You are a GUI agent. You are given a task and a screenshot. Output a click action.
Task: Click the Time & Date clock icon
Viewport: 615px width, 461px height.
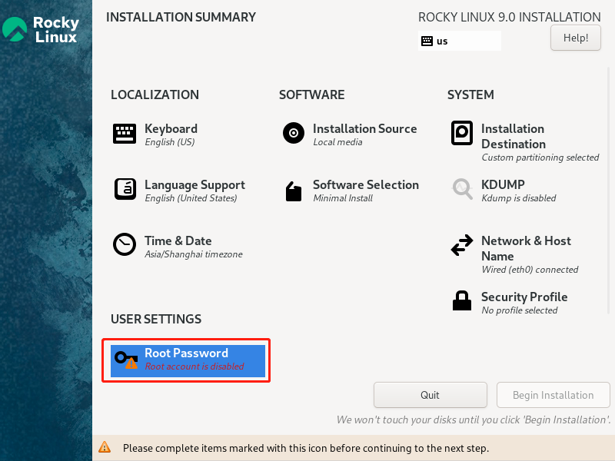pyautogui.click(x=125, y=244)
